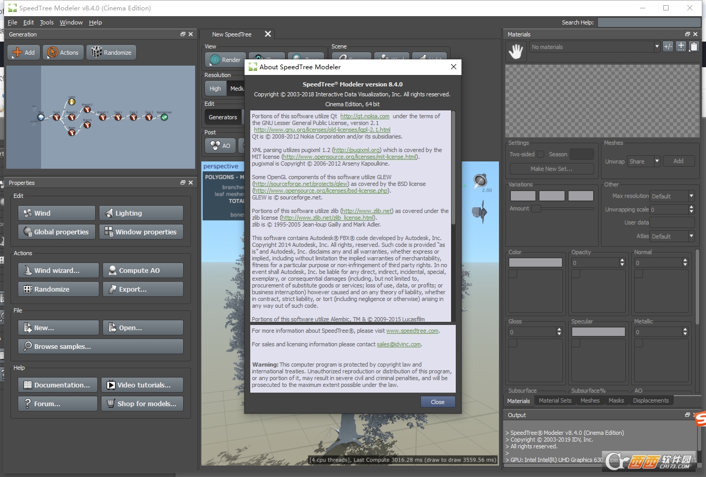
Task: Click the Make New Set... button
Action: (551, 169)
